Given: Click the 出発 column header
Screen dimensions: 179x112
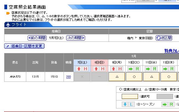Looking at the screenshot, I should [36, 62].
